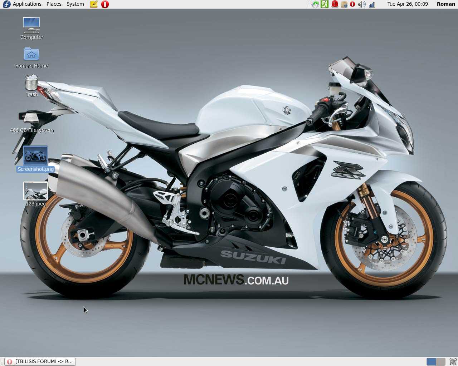Switch to the second workspace in pager
The width and height of the screenshot is (458, 366).
(x=441, y=361)
